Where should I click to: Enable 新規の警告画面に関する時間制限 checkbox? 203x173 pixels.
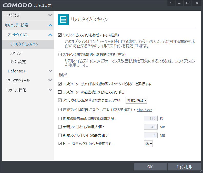60,118
